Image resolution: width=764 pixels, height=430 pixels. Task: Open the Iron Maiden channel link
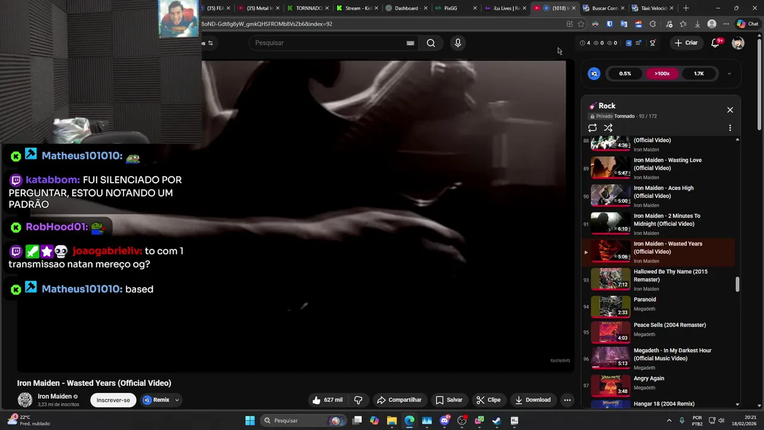(x=55, y=397)
